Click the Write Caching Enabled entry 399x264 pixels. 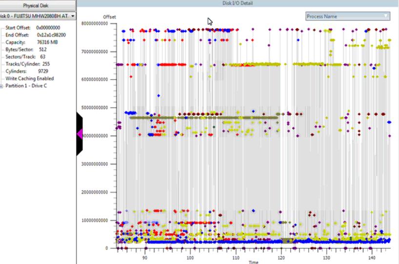point(29,79)
